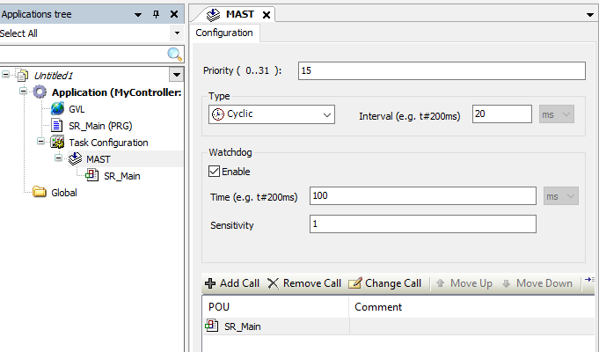This screenshot has width=599, height=352.
Task: Click the SR_Main (PRG) document icon
Action: coord(57,126)
